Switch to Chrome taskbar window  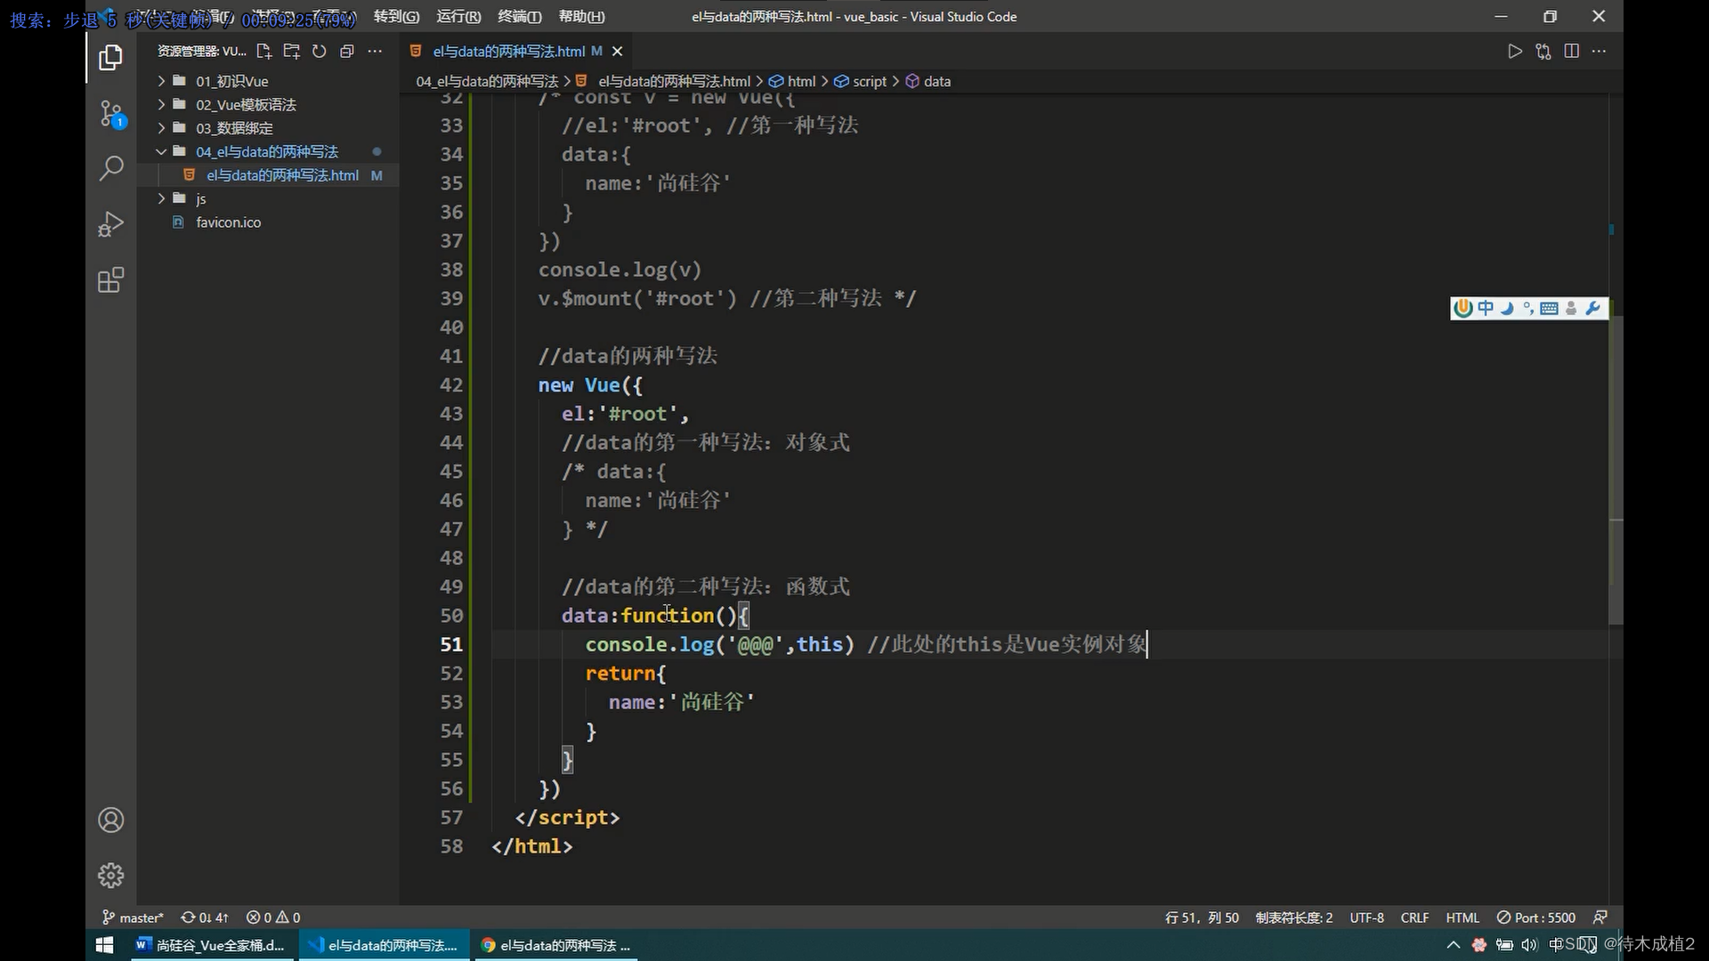[555, 945]
